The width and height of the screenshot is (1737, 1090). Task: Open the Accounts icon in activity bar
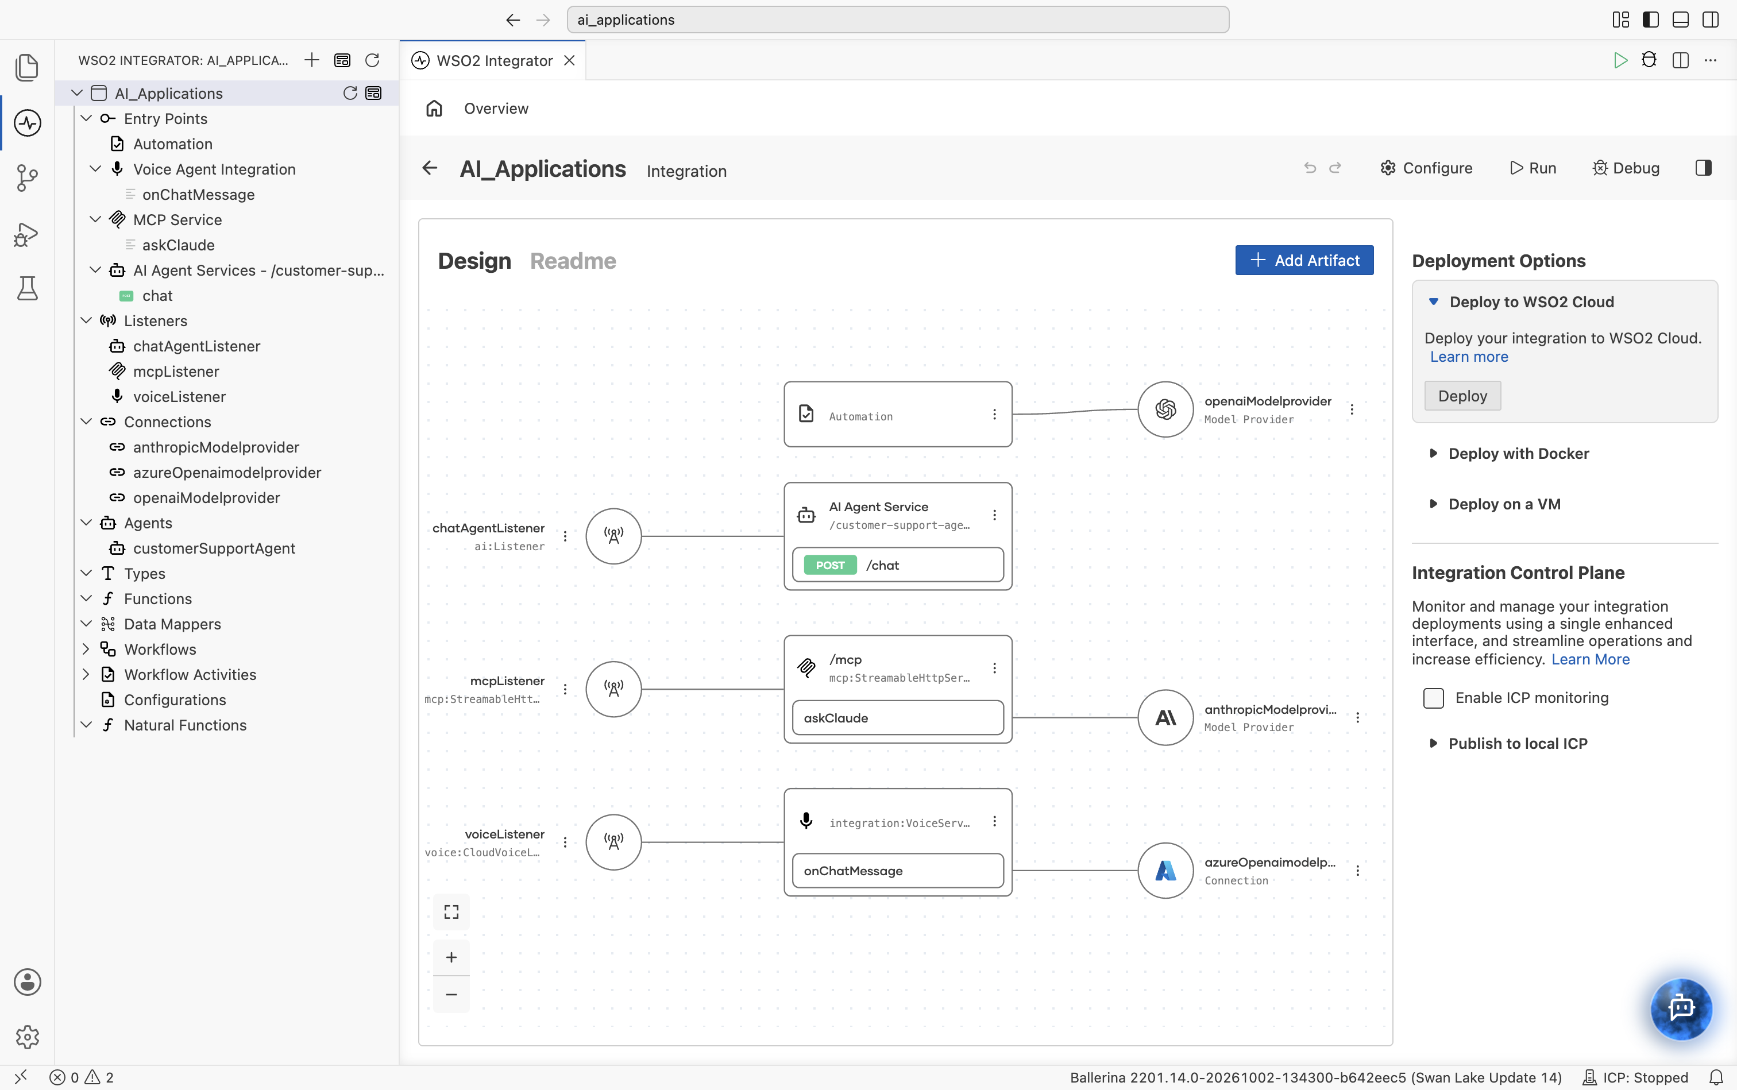[28, 982]
